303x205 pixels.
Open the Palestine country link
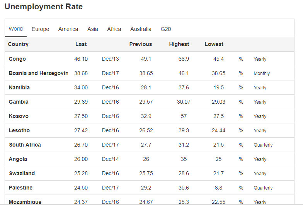pyautogui.click(x=20, y=188)
